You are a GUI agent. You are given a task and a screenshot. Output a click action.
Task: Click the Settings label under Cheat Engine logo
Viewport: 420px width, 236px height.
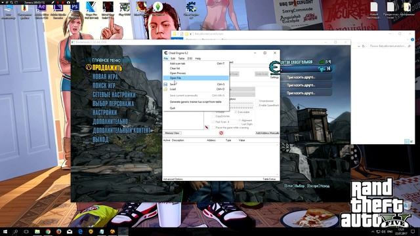[x=274, y=77]
